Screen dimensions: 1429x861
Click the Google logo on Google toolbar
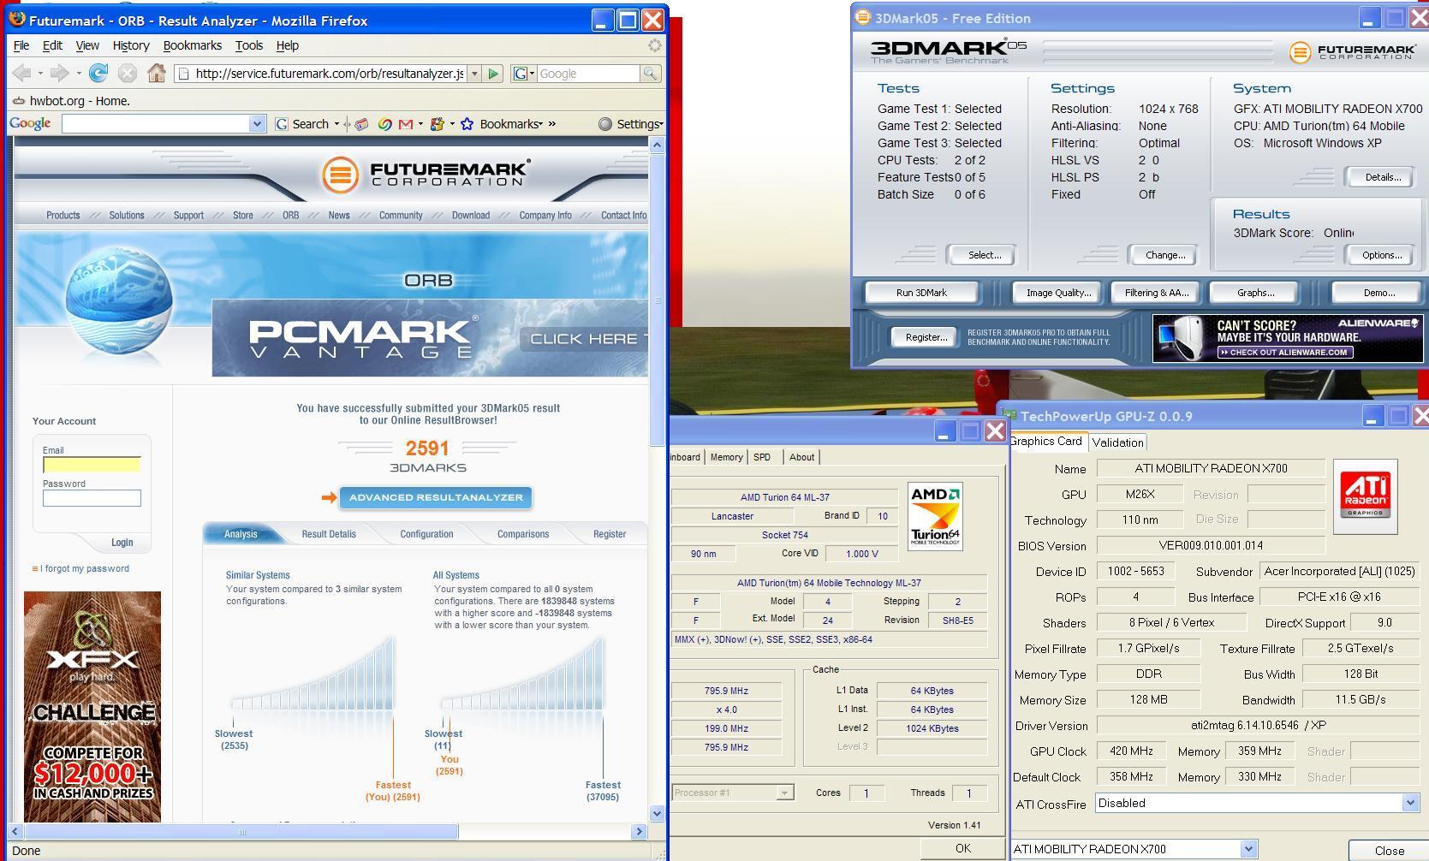31,123
